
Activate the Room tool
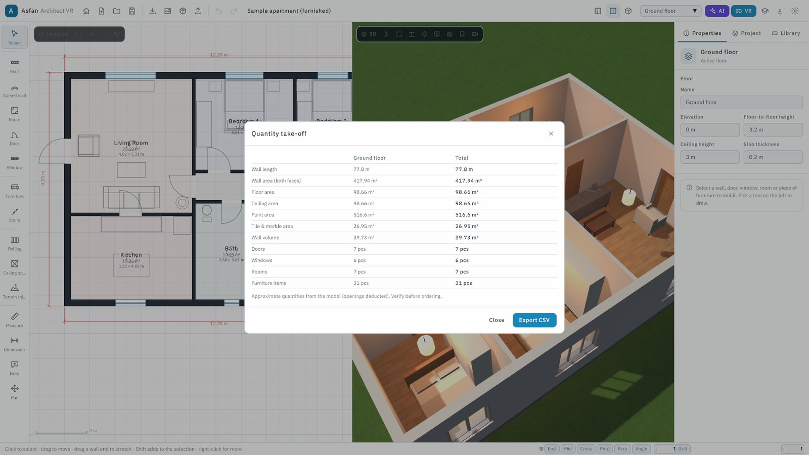(x=15, y=114)
